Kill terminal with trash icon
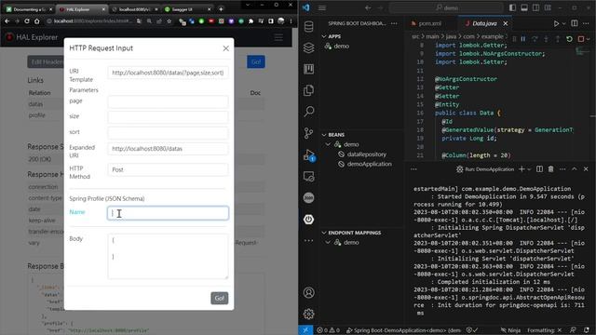The image size is (596, 335). [550, 169]
